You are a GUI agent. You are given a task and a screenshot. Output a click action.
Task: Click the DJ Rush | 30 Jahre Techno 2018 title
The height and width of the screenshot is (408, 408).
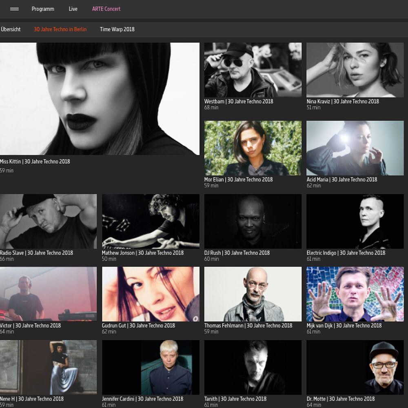[x=237, y=253]
